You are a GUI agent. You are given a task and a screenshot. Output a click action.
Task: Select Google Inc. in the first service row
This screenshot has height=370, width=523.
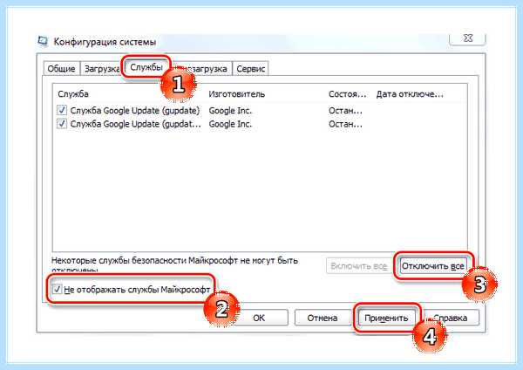[230, 111]
